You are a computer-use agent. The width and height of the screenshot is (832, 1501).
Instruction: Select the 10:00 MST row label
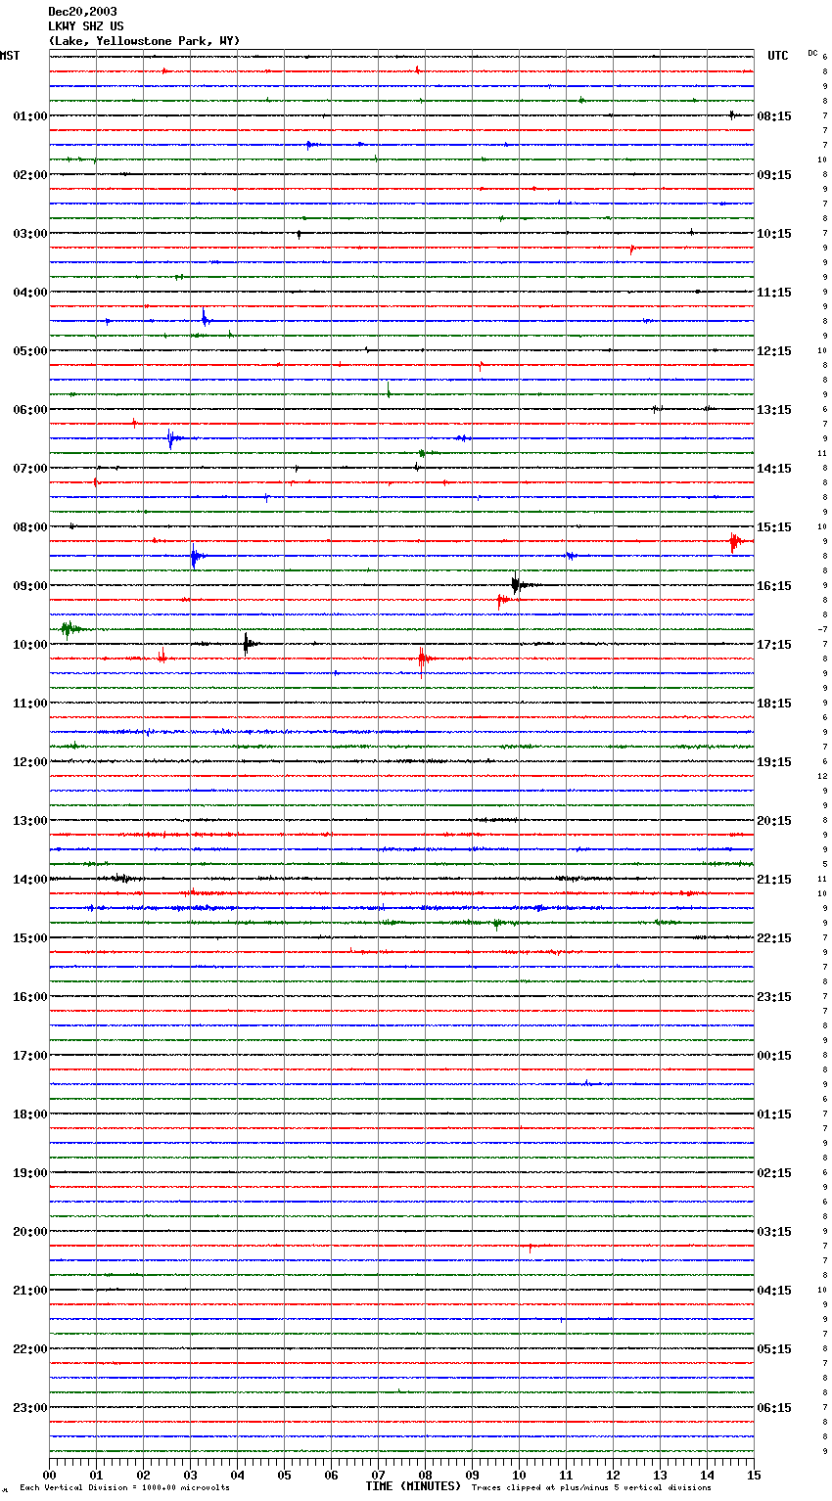coord(30,645)
